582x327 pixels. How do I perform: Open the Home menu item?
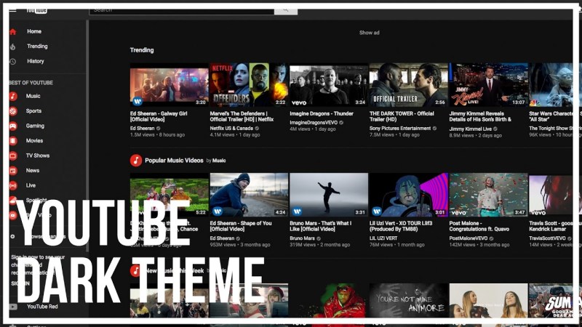34,31
